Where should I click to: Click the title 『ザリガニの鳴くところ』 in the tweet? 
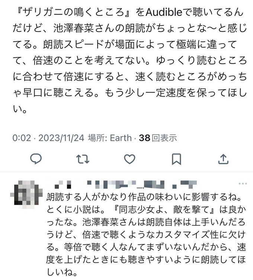[x=74, y=12]
